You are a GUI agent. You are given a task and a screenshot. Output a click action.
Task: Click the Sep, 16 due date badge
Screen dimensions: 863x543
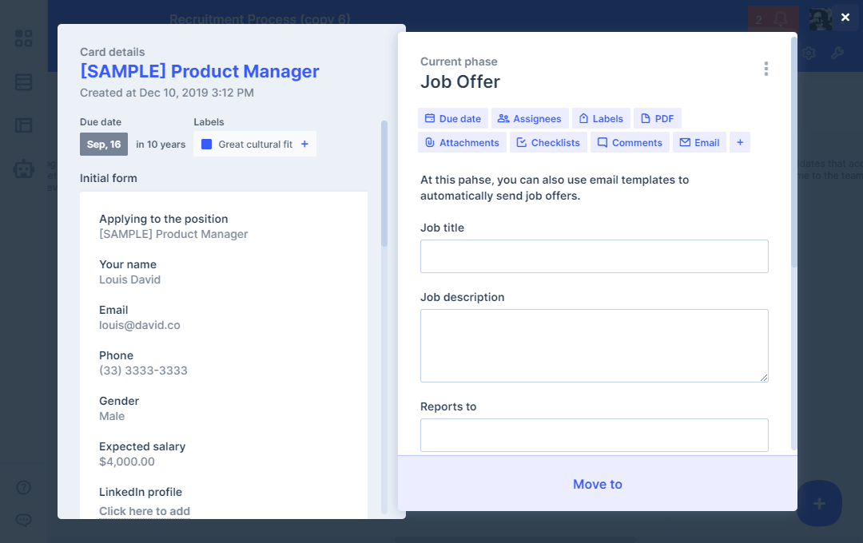104,145
